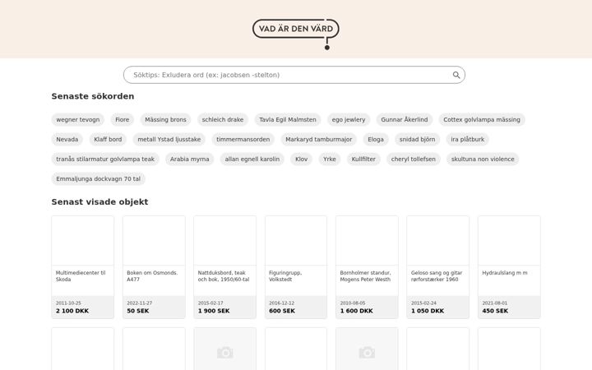Screen dimensions: 592x370
Task: Choose the 'Arabia myrna' tag
Action: coord(189,159)
